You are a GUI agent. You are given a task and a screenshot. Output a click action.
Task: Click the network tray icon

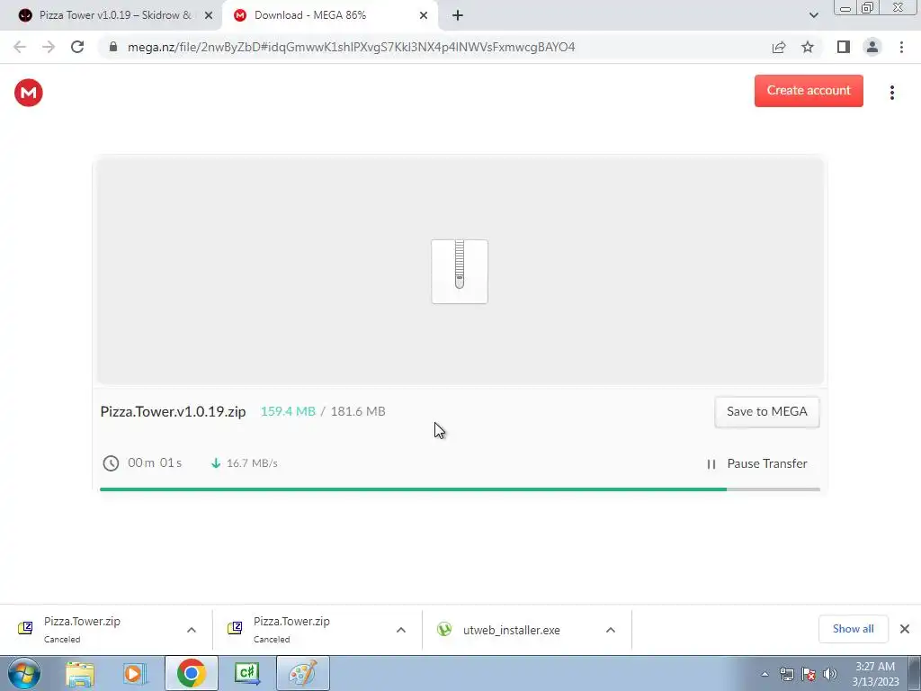[x=786, y=674]
